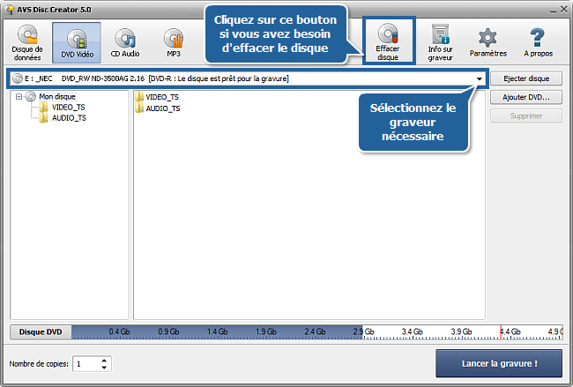The image size is (573, 387).
Task: Open the Paramètres settings
Action: (x=487, y=42)
